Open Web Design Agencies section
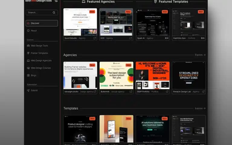 41,60
